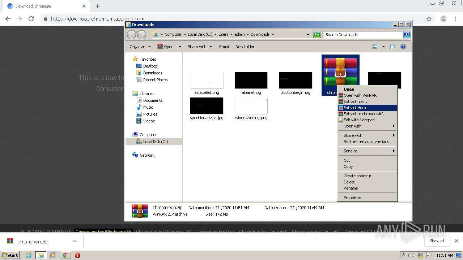Click the Show all downloads button
Image resolution: width=463 pixels, height=260 pixels.
coord(437,241)
